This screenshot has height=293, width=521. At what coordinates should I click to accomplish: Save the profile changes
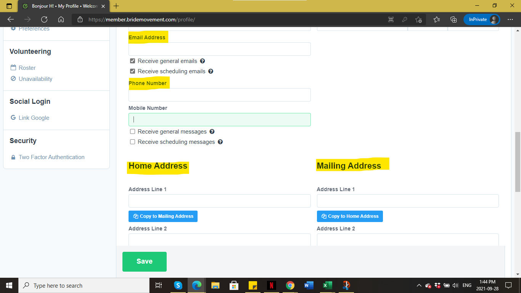click(x=145, y=261)
